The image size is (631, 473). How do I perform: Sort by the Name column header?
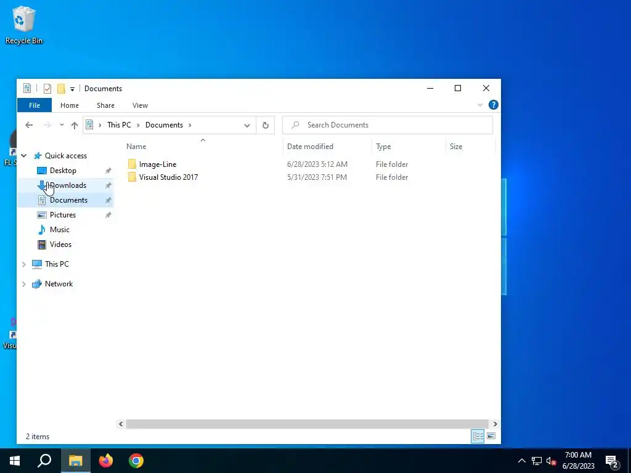202,147
